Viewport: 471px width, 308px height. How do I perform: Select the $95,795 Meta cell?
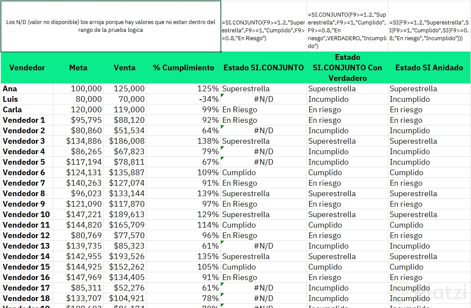click(78, 120)
